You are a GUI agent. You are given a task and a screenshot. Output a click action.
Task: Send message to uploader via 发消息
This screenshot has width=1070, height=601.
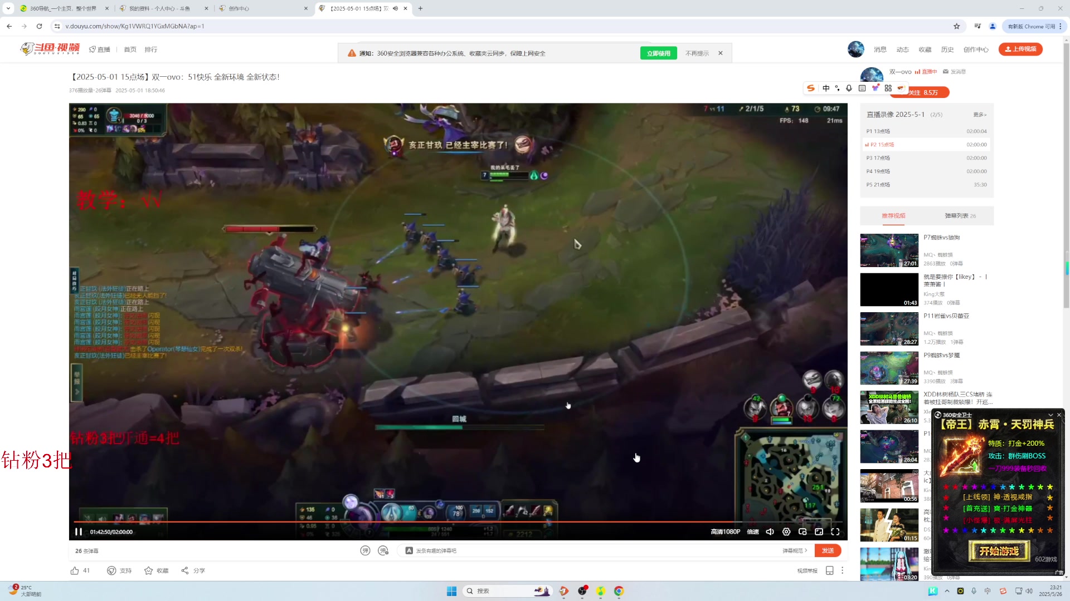(954, 72)
